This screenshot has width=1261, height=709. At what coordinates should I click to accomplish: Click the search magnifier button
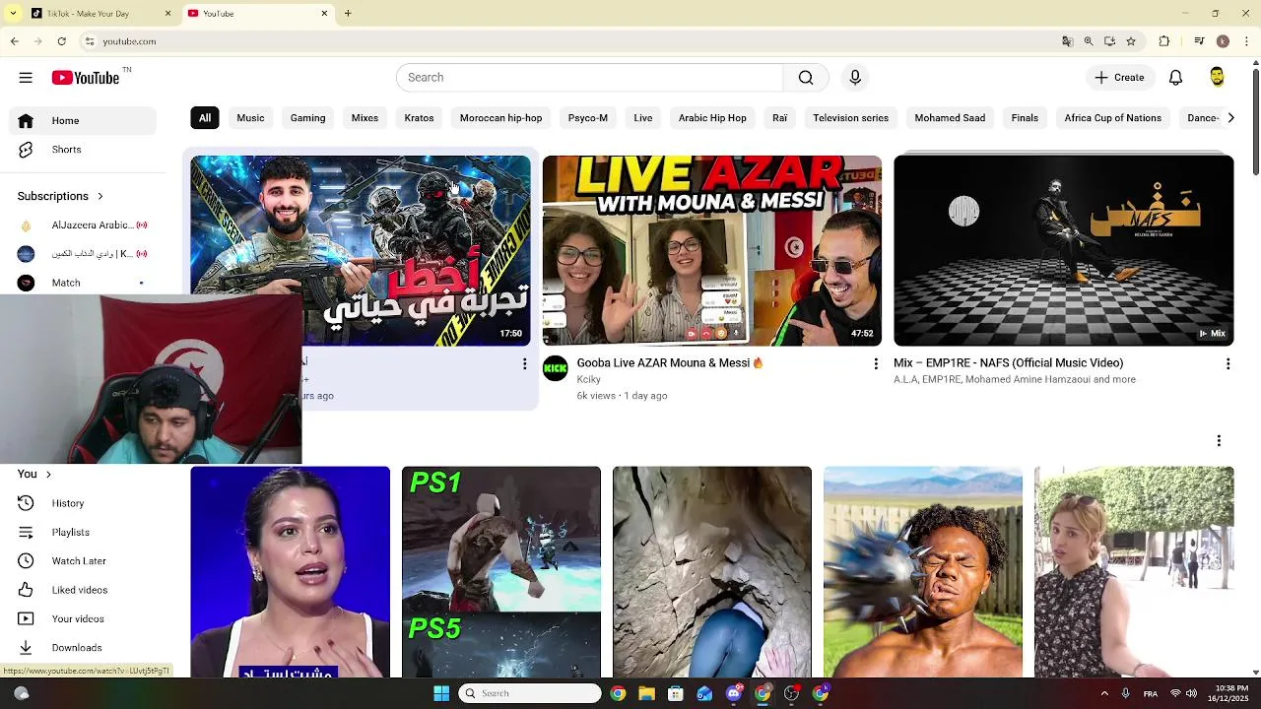(x=806, y=78)
